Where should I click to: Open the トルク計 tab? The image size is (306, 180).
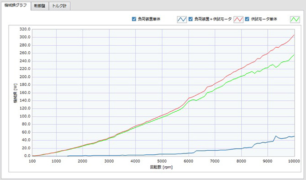click(x=59, y=6)
